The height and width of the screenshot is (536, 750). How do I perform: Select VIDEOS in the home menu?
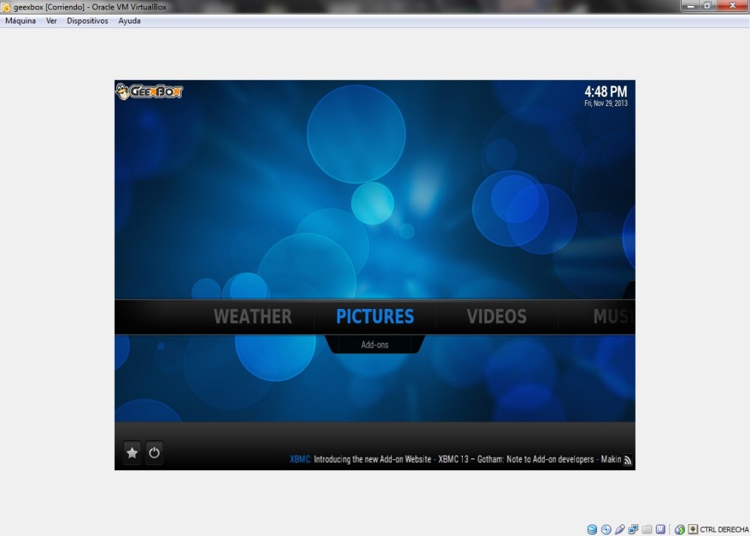point(497,316)
